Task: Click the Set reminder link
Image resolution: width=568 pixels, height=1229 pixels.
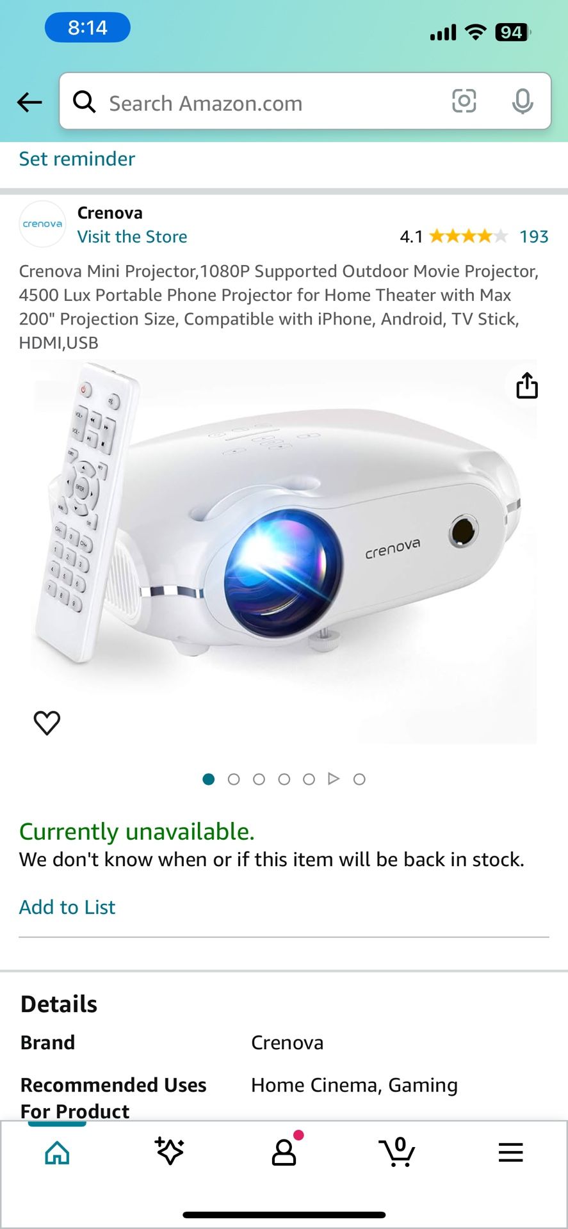Action: tap(77, 159)
